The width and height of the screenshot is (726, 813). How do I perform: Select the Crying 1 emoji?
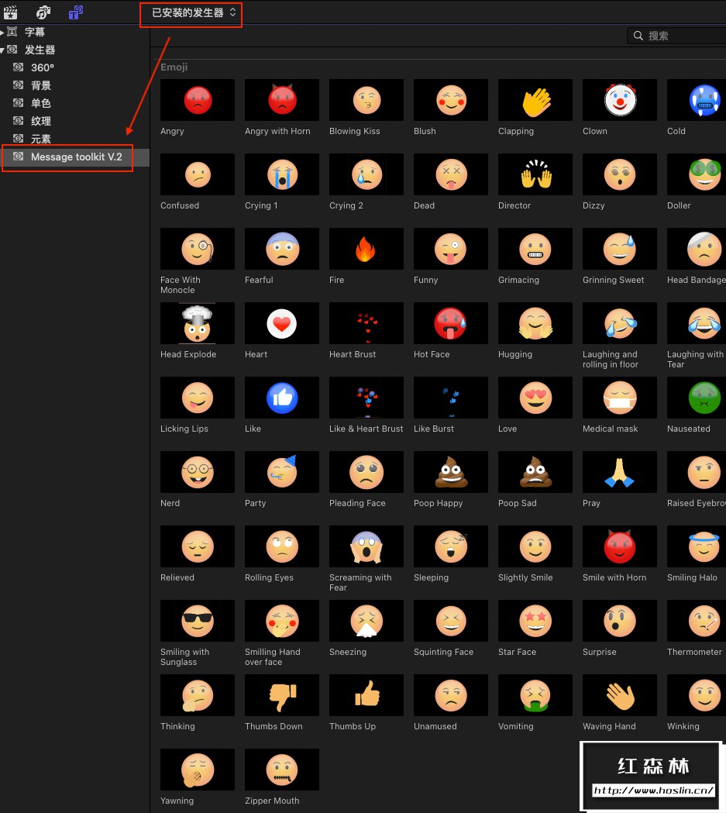point(282,174)
